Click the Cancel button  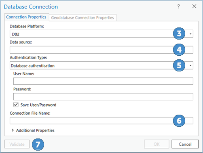click(x=185, y=144)
